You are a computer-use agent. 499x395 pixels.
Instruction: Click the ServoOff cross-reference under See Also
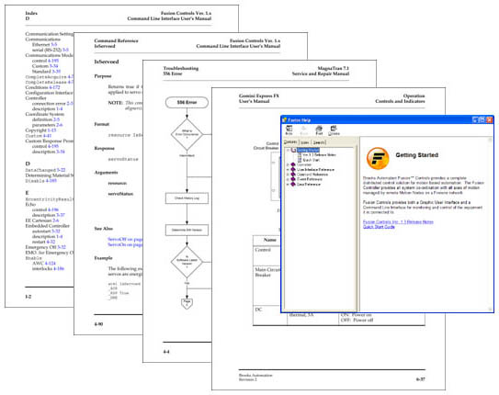pos(125,239)
